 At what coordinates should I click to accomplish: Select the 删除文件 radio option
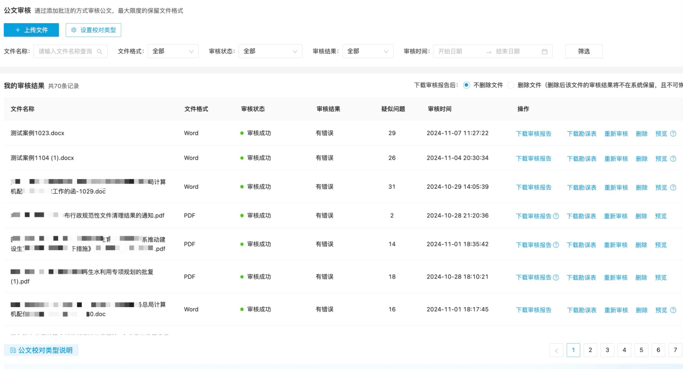(x=511, y=85)
